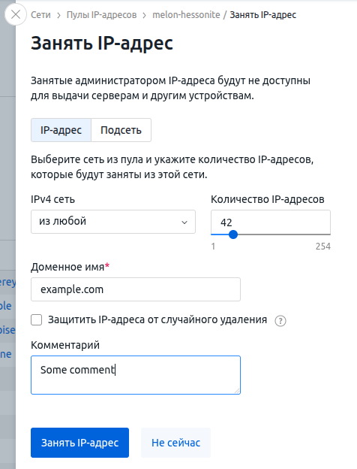Click the Занять IP-адрес submit button
This screenshot has width=357, height=469.
[79, 443]
